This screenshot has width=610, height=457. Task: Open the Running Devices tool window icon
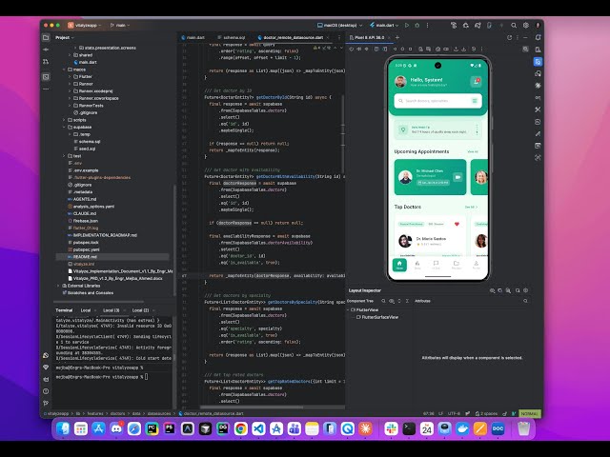(x=538, y=62)
